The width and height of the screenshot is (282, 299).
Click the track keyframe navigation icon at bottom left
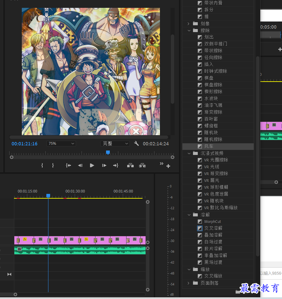pos(9,274)
